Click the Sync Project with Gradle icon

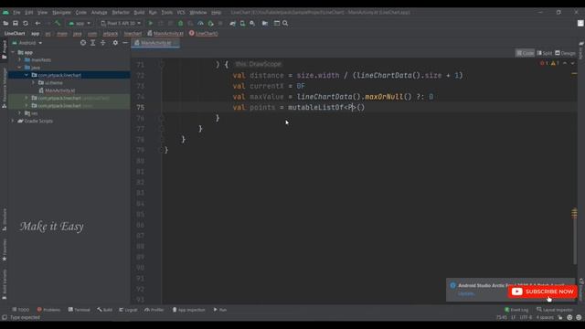[233, 23]
